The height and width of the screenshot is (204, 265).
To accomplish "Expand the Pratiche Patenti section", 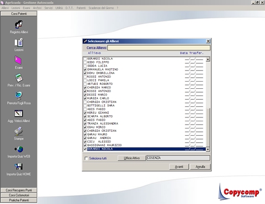I will click(19, 200).
